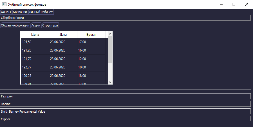Select price cell 192,77
The height and width of the screenshot is (127, 253).
35,67
